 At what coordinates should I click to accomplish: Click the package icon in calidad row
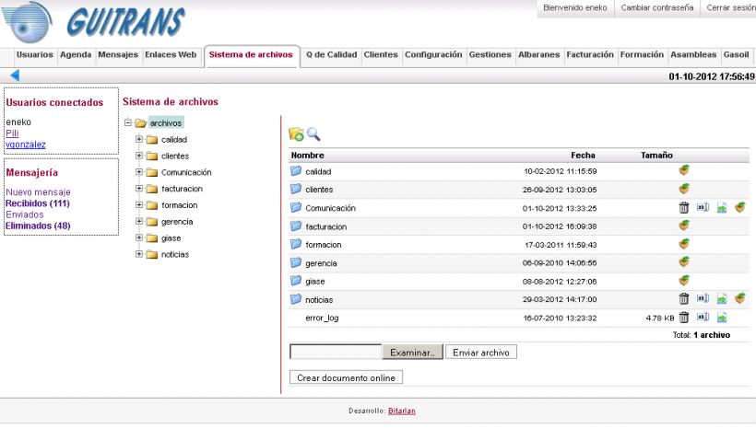(x=684, y=170)
